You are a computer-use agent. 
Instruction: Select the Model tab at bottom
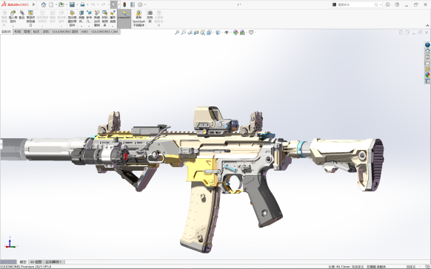point(23,262)
